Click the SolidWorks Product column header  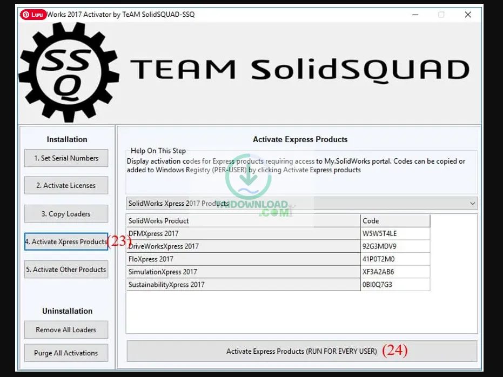click(x=243, y=220)
